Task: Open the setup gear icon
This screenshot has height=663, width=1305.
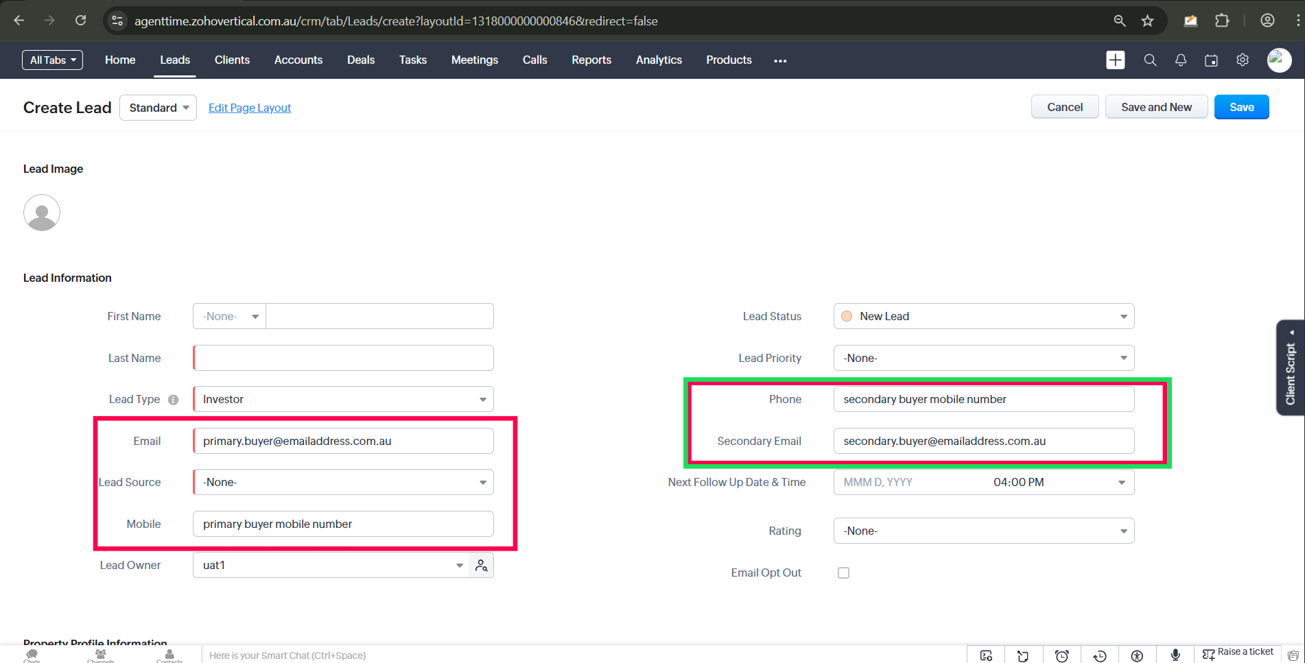Action: (x=1242, y=60)
